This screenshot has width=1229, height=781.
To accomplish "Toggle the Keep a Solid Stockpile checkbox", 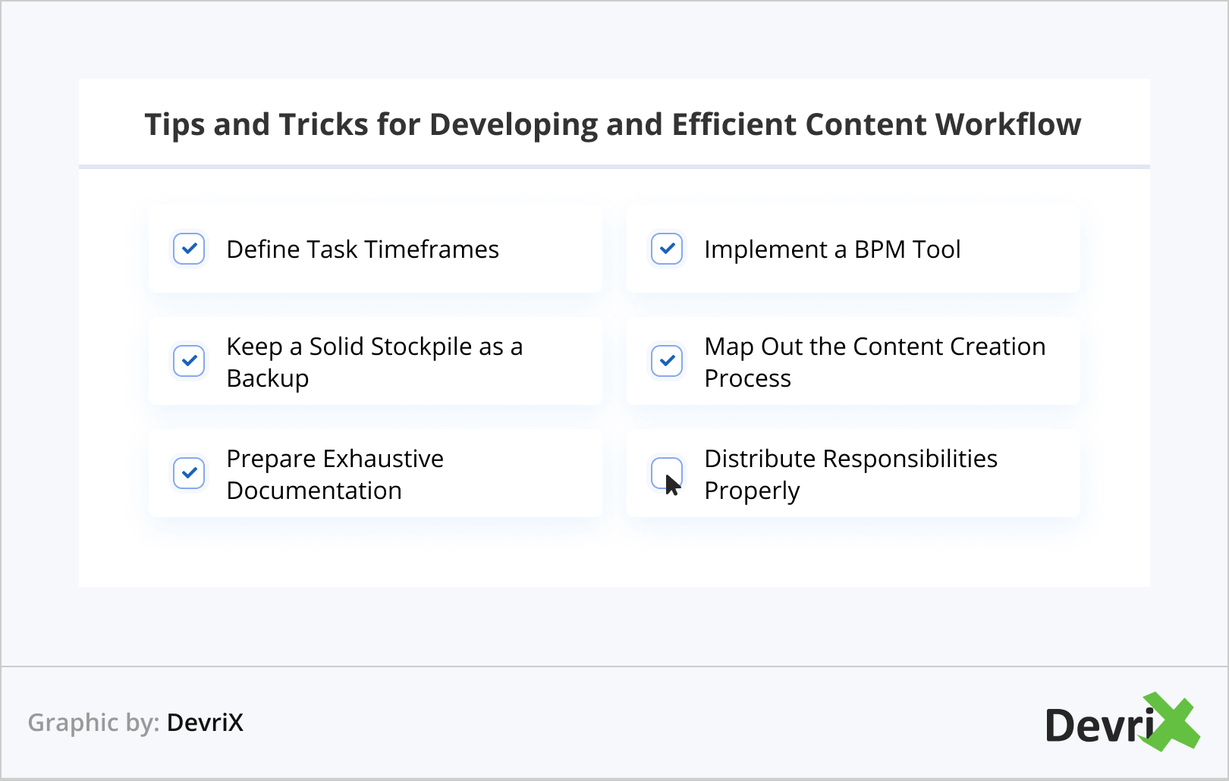I will pyautogui.click(x=189, y=361).
